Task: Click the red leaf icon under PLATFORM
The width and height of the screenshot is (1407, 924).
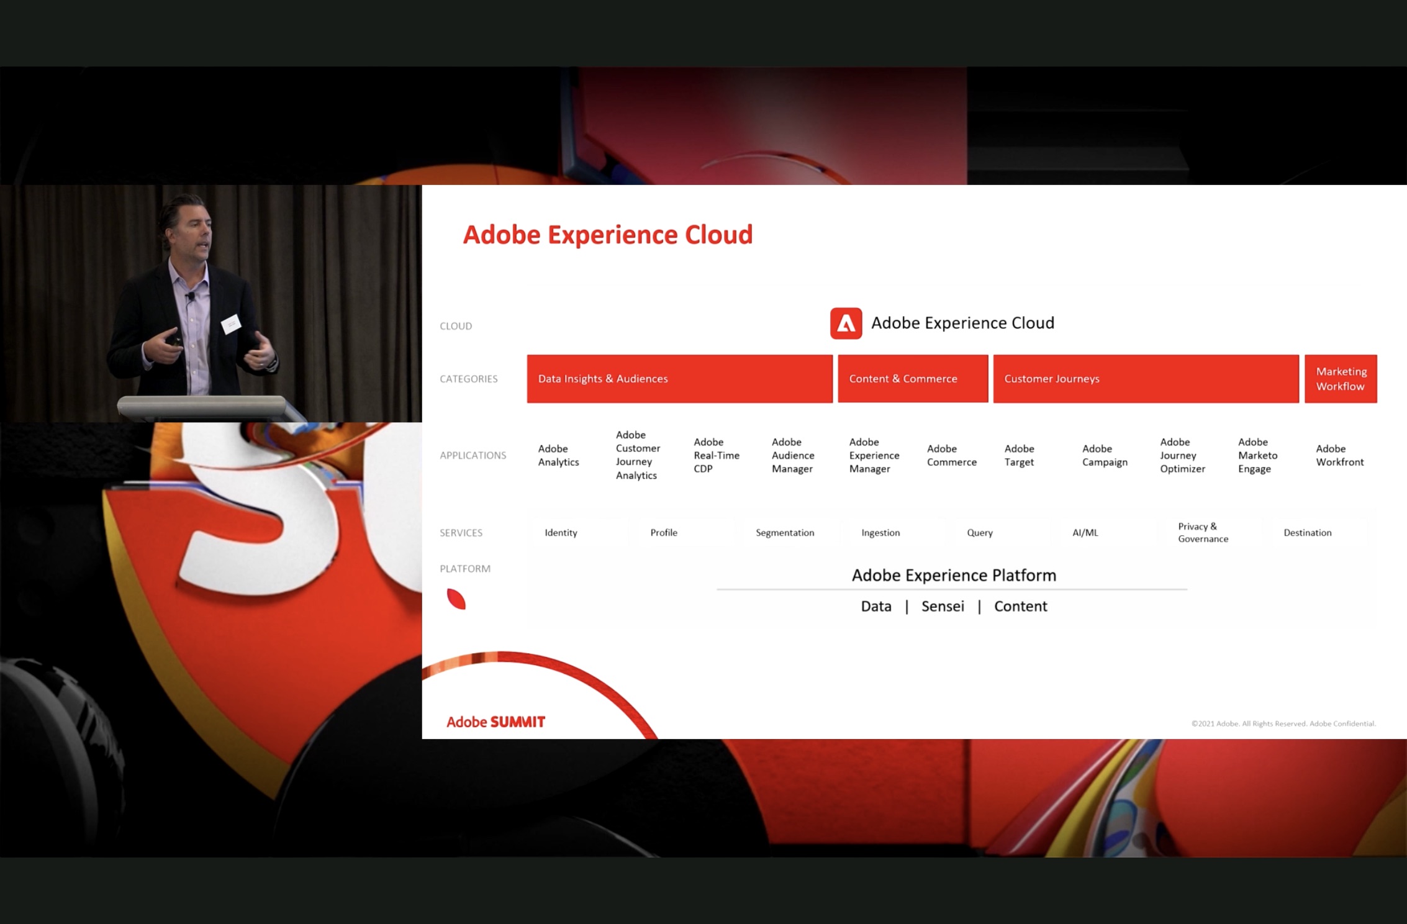Action: 456,599
